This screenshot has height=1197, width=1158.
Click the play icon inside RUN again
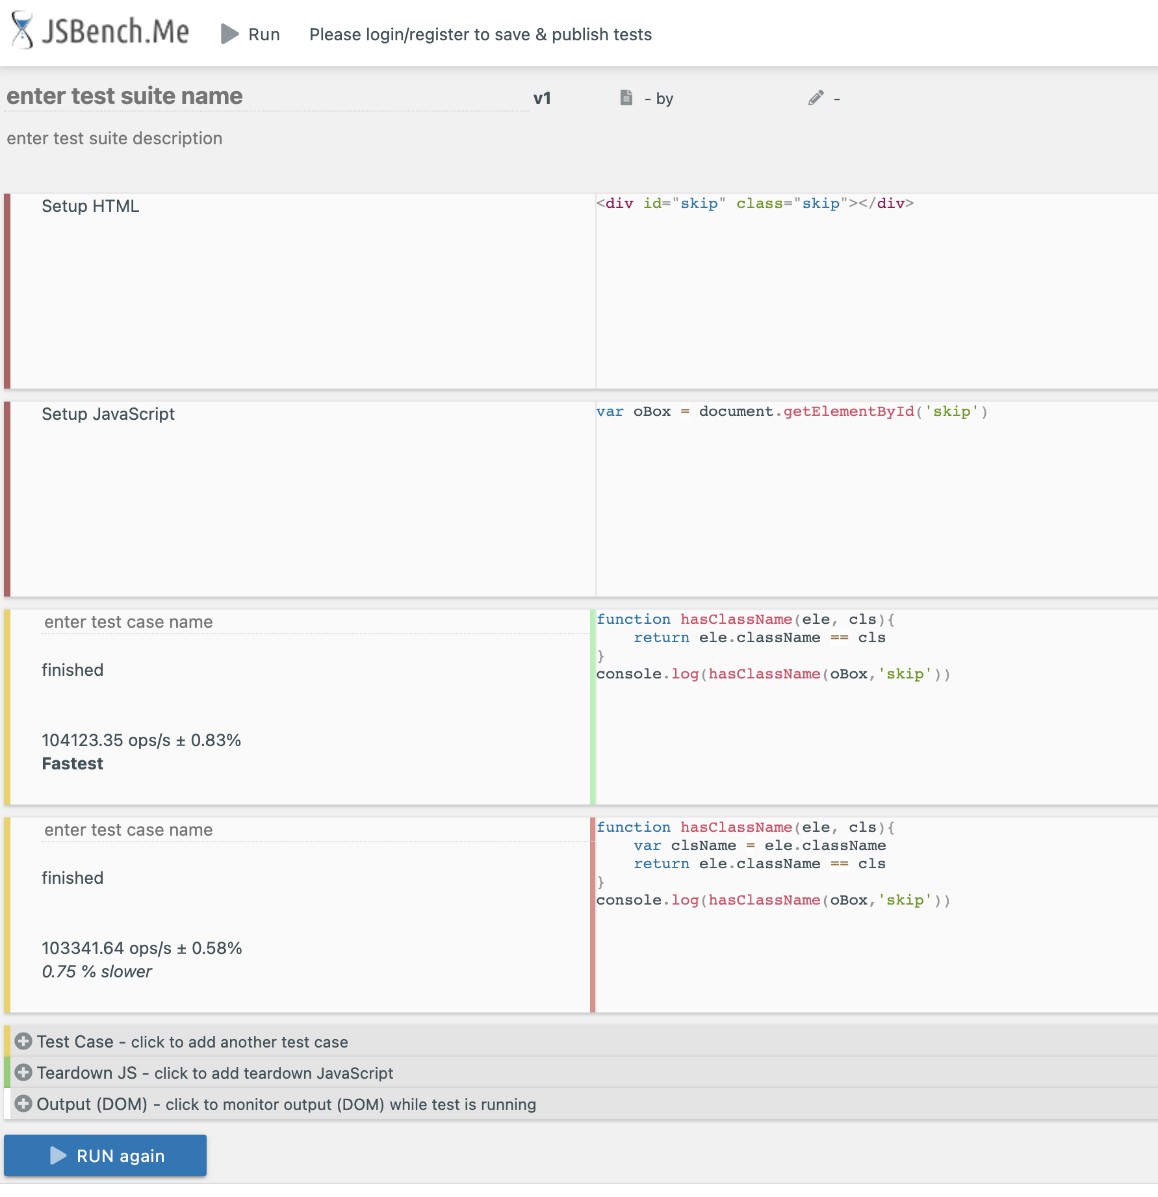pos(58,1155)
